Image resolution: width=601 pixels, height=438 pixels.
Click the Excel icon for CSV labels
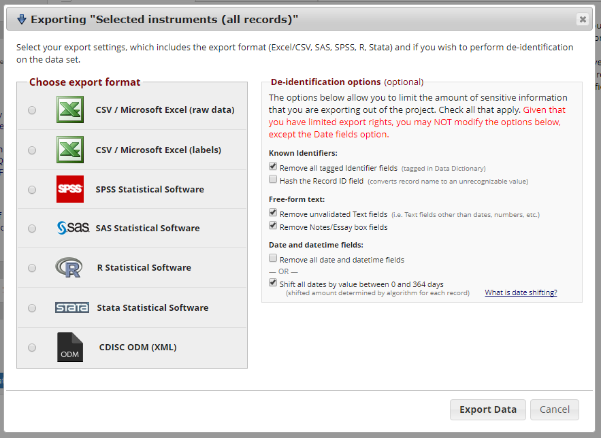click(x=70, y=150)
